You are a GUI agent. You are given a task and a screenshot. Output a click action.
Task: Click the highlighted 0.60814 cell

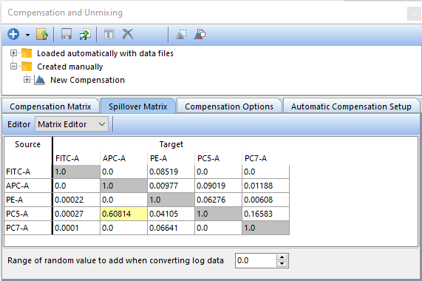pyautogui.click(x=124, y=214)
